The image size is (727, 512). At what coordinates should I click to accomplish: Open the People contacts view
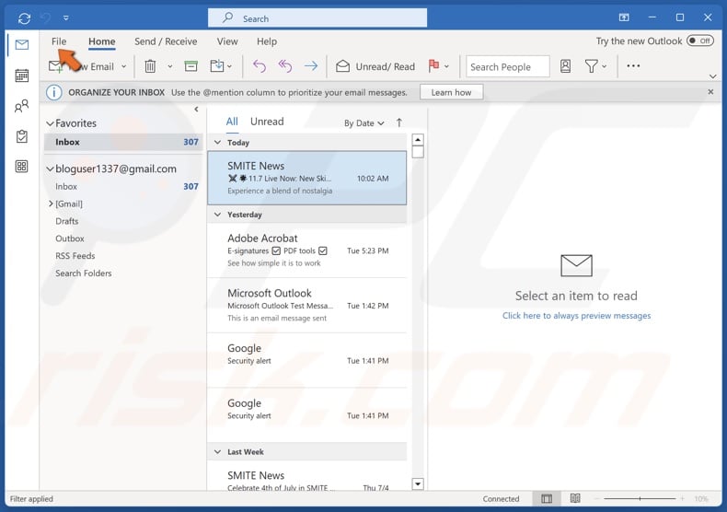click(21, 106)
